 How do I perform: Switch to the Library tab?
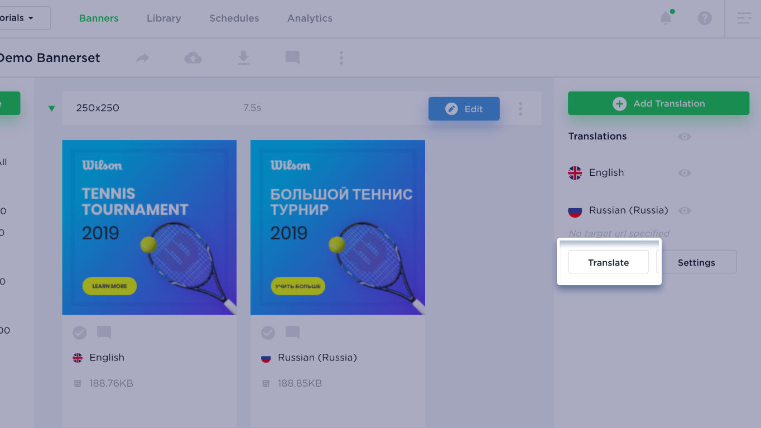[x=163, y=18]
